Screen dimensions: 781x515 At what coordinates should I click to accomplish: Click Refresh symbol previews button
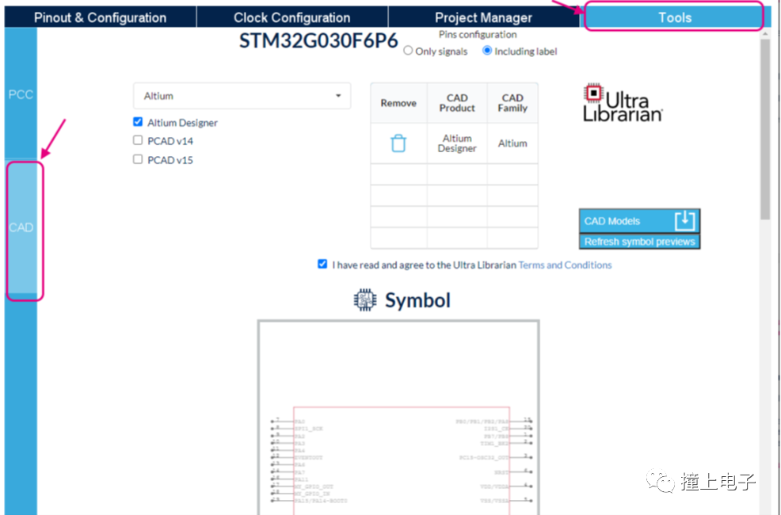pos(639,242)
